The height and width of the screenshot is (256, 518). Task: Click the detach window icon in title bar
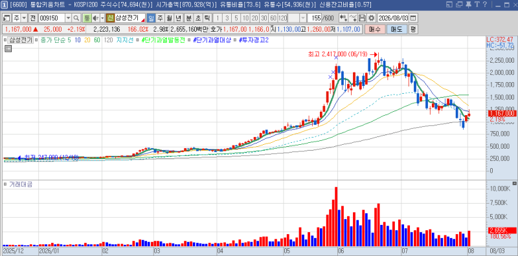point(458,5)
